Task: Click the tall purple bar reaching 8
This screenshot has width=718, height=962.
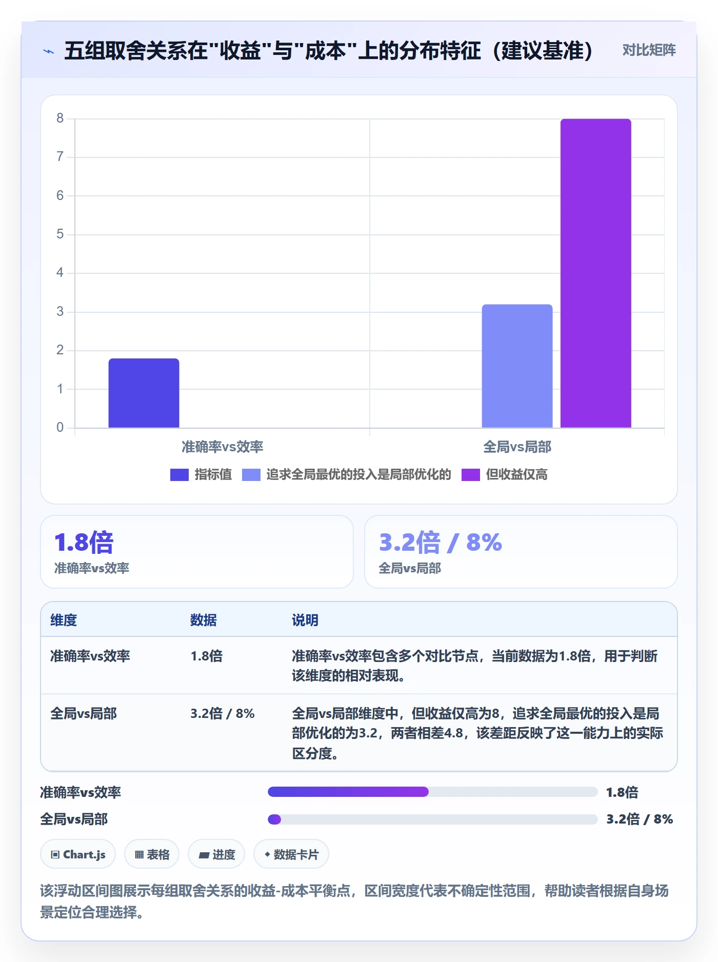Action: [x=595, y=273]
